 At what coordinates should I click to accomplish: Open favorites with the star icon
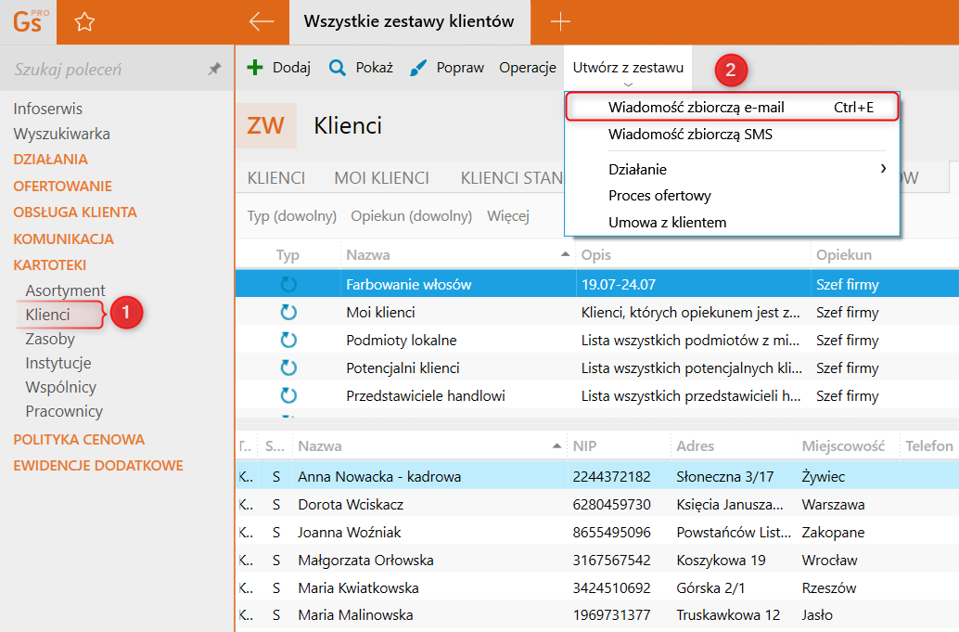84,22
